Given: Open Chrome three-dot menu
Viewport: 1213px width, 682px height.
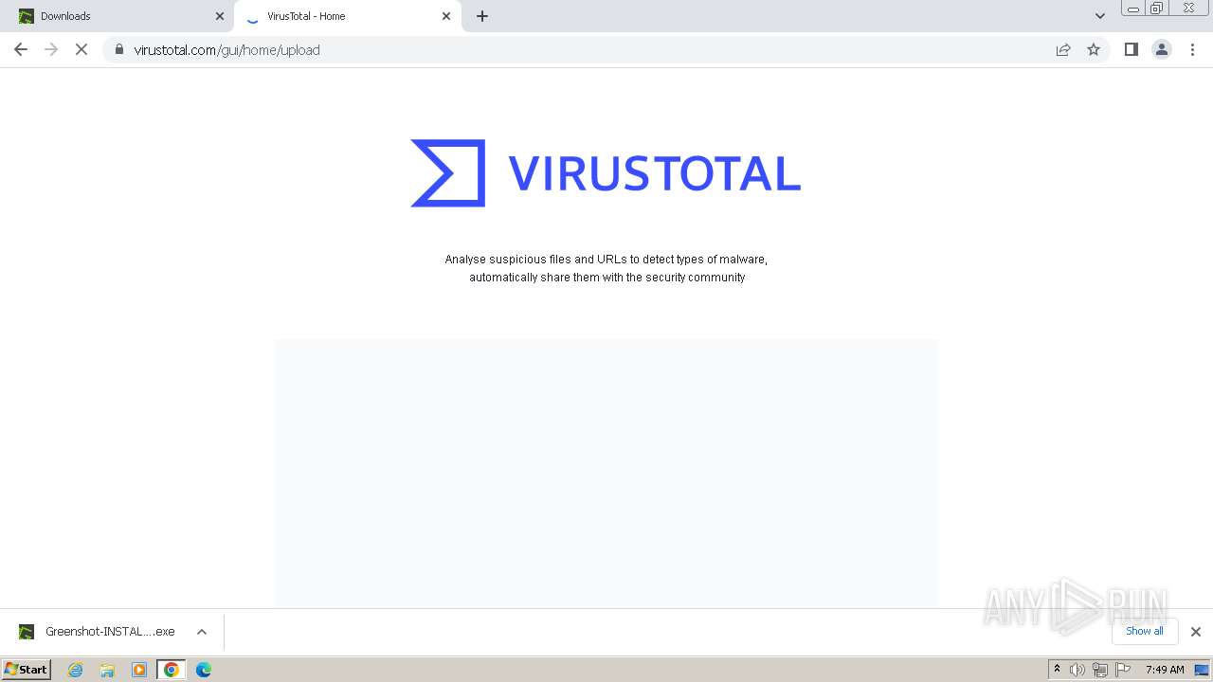Looking at the screenshot, I should point(1193,49).
